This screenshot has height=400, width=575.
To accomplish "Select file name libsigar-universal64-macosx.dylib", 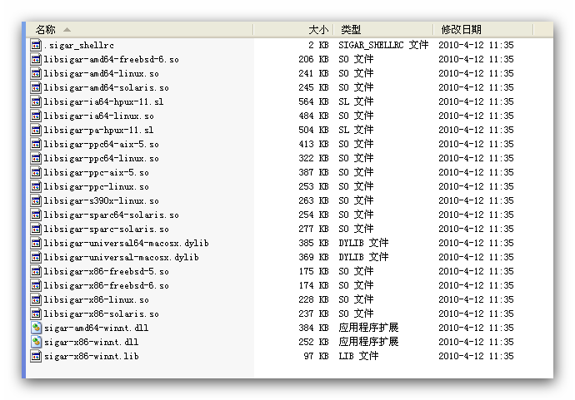I will click(126, 244).
